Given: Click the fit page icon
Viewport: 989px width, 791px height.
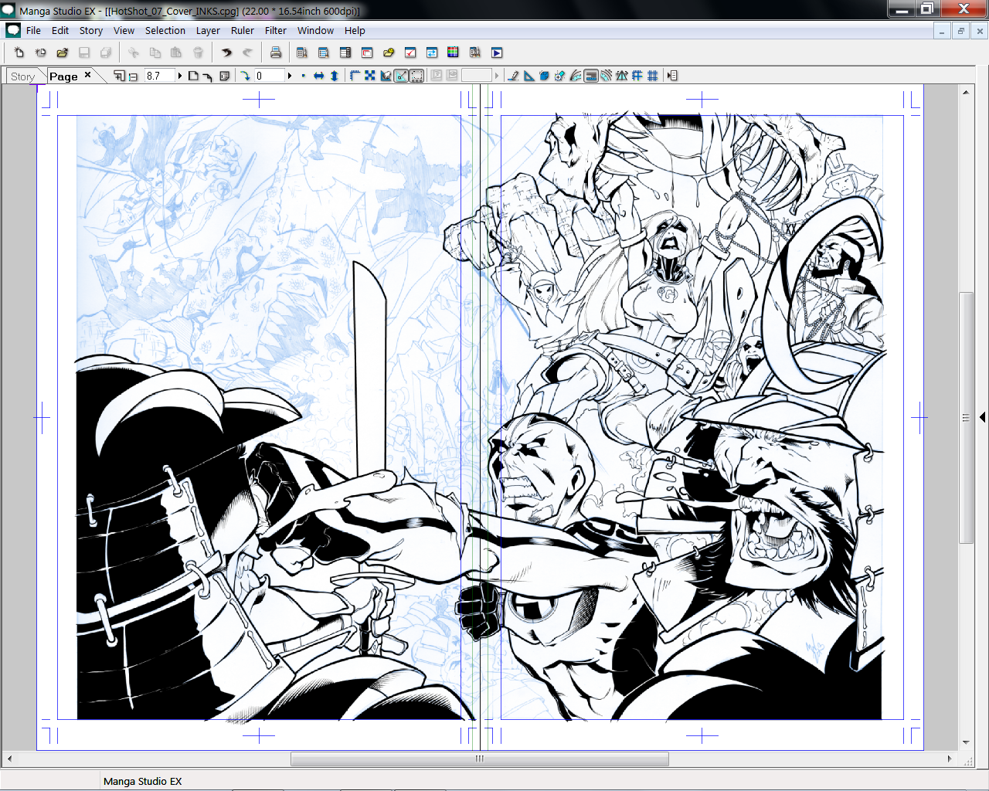Looking at the screenshot, I should 194,76.
